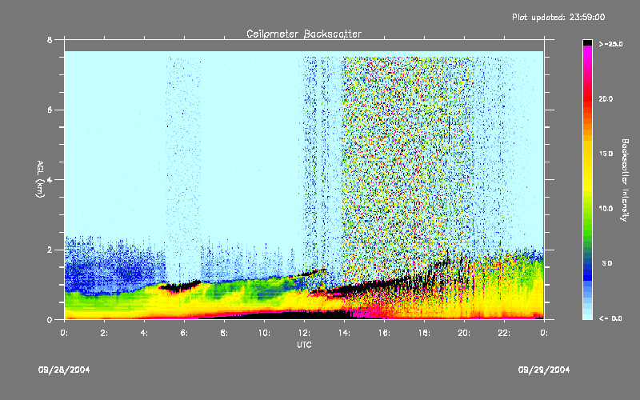The height and width of the screenshot is (400, 640).
Task: Click the 'Plot updated: 23:59:00' timestamp
Action: click(x=558, y=17)
